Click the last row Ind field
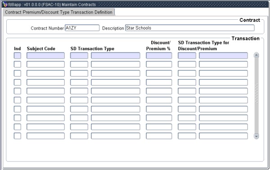The width and height of the screenshot is (270, 170). (x=18, y=136)
